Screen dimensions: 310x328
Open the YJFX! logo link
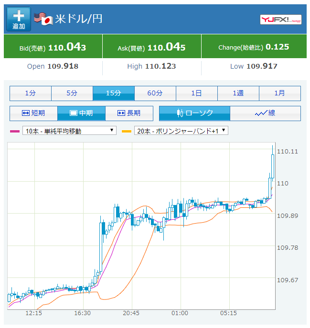tap(280, 20)
